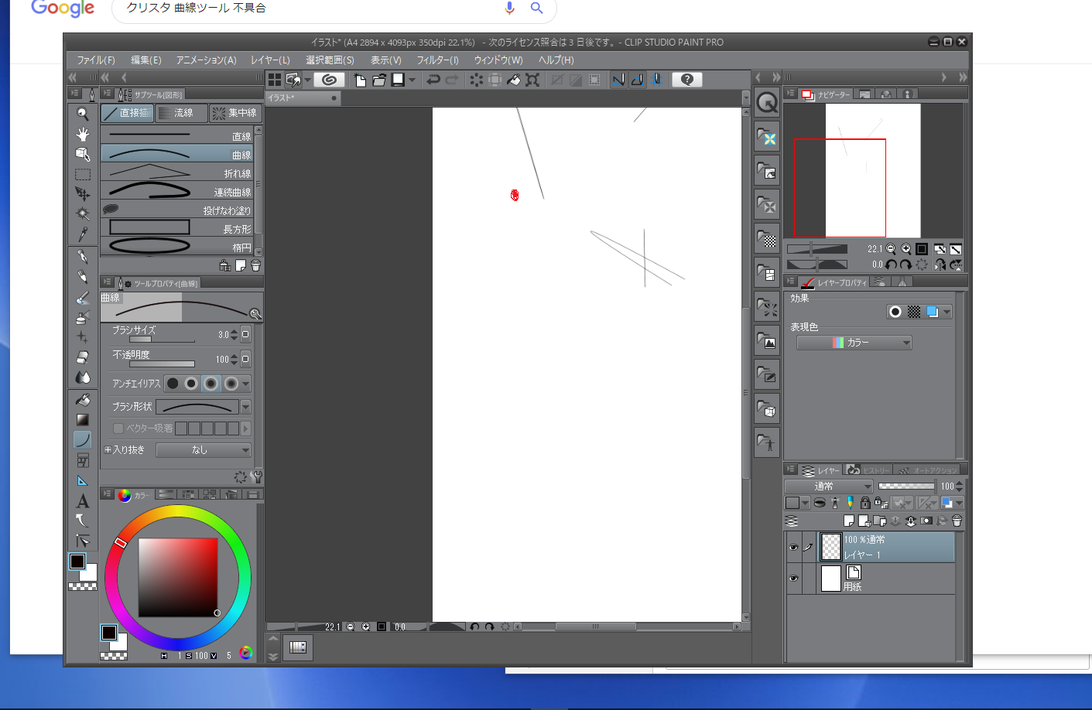The image size is (1092, 710).
Task: Open CLIP STUDIO launcher swirl icon
Action: coord(329,80)
